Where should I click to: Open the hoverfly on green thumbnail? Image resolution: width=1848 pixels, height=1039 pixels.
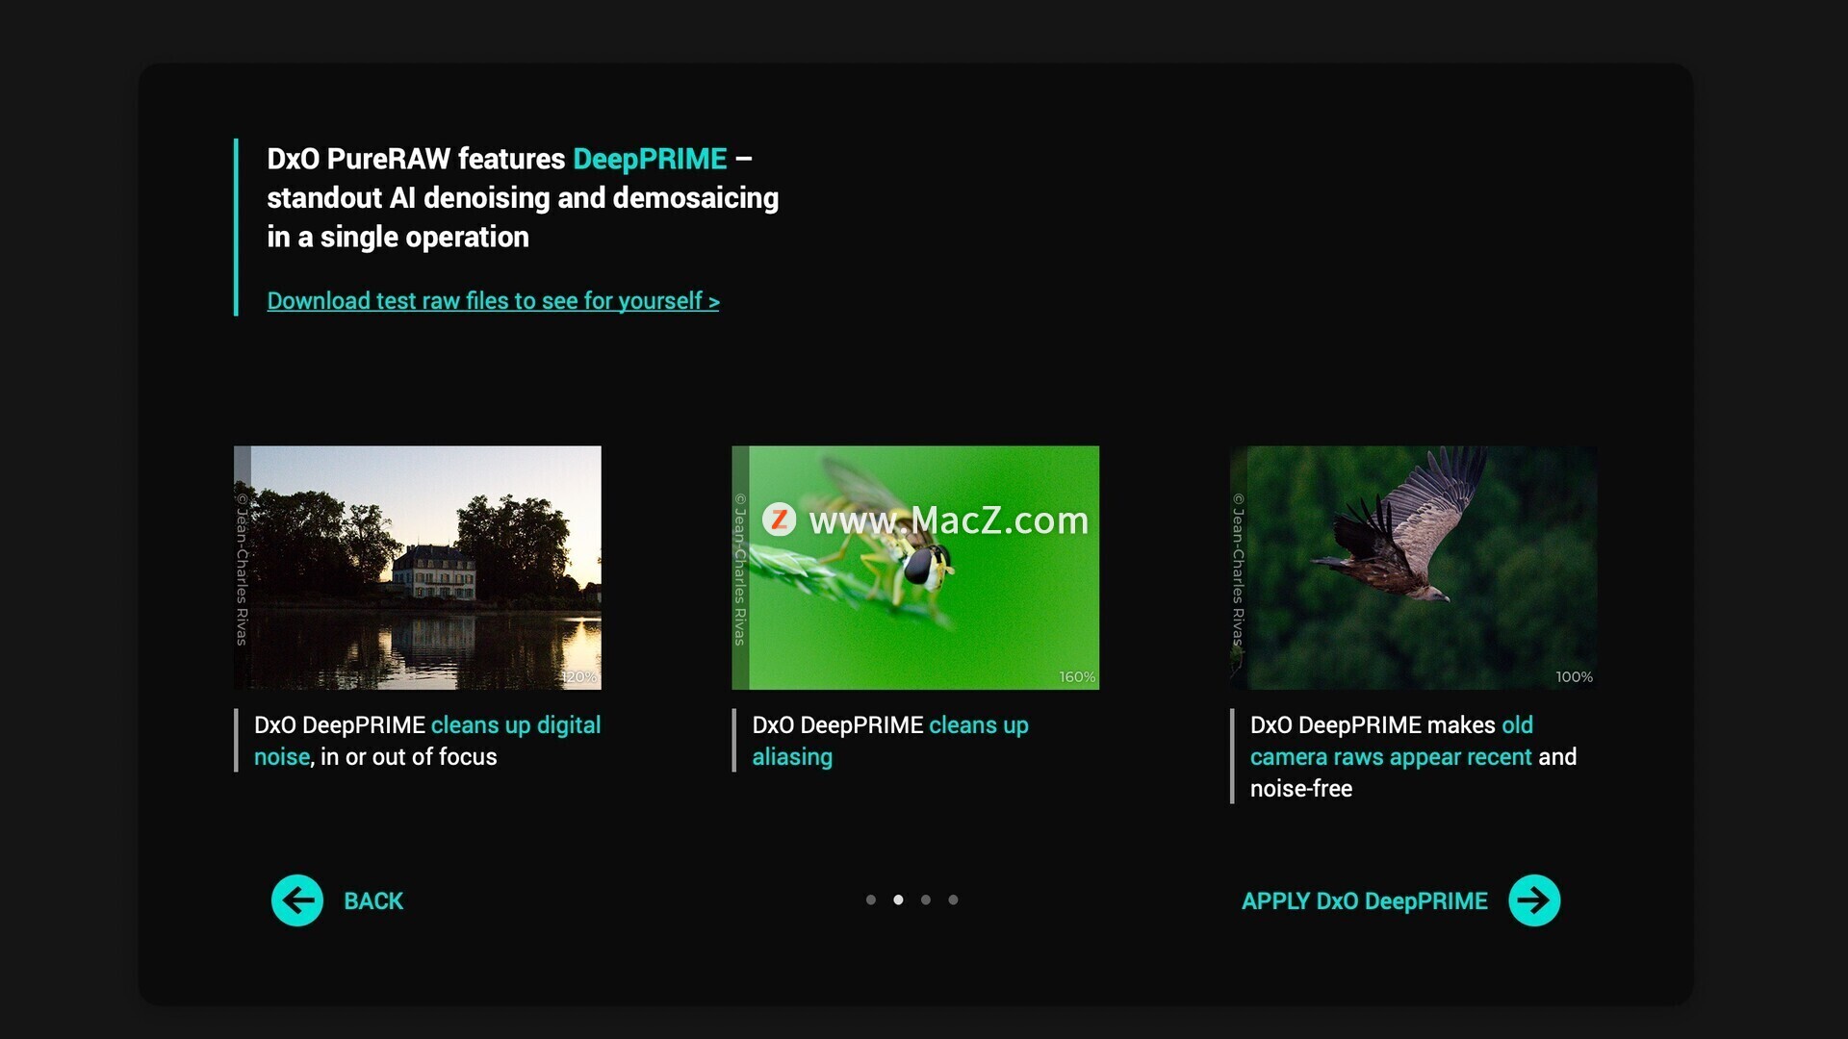pyautogui.click(x=915, y=568)
